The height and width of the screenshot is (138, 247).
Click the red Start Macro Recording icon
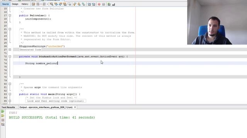[99, 4]
